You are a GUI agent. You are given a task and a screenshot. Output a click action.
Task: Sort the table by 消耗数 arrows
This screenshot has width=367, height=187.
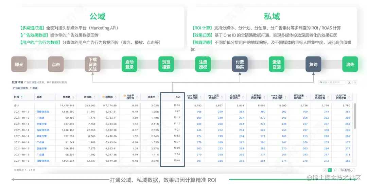(116, 97)
